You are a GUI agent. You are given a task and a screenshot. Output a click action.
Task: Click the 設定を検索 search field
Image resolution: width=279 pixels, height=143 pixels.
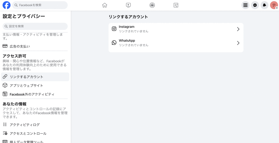[x=35, y=26]
